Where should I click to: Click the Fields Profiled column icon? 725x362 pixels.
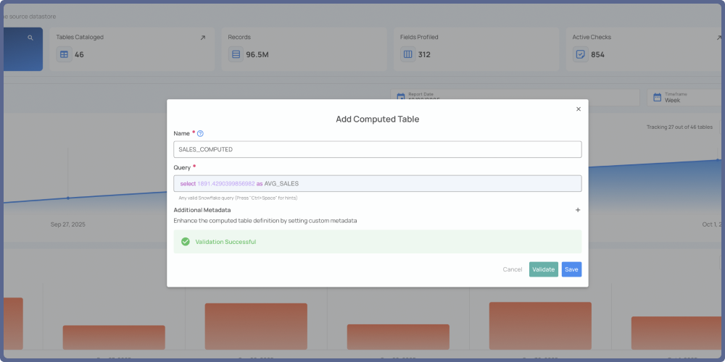coord(407,54)
